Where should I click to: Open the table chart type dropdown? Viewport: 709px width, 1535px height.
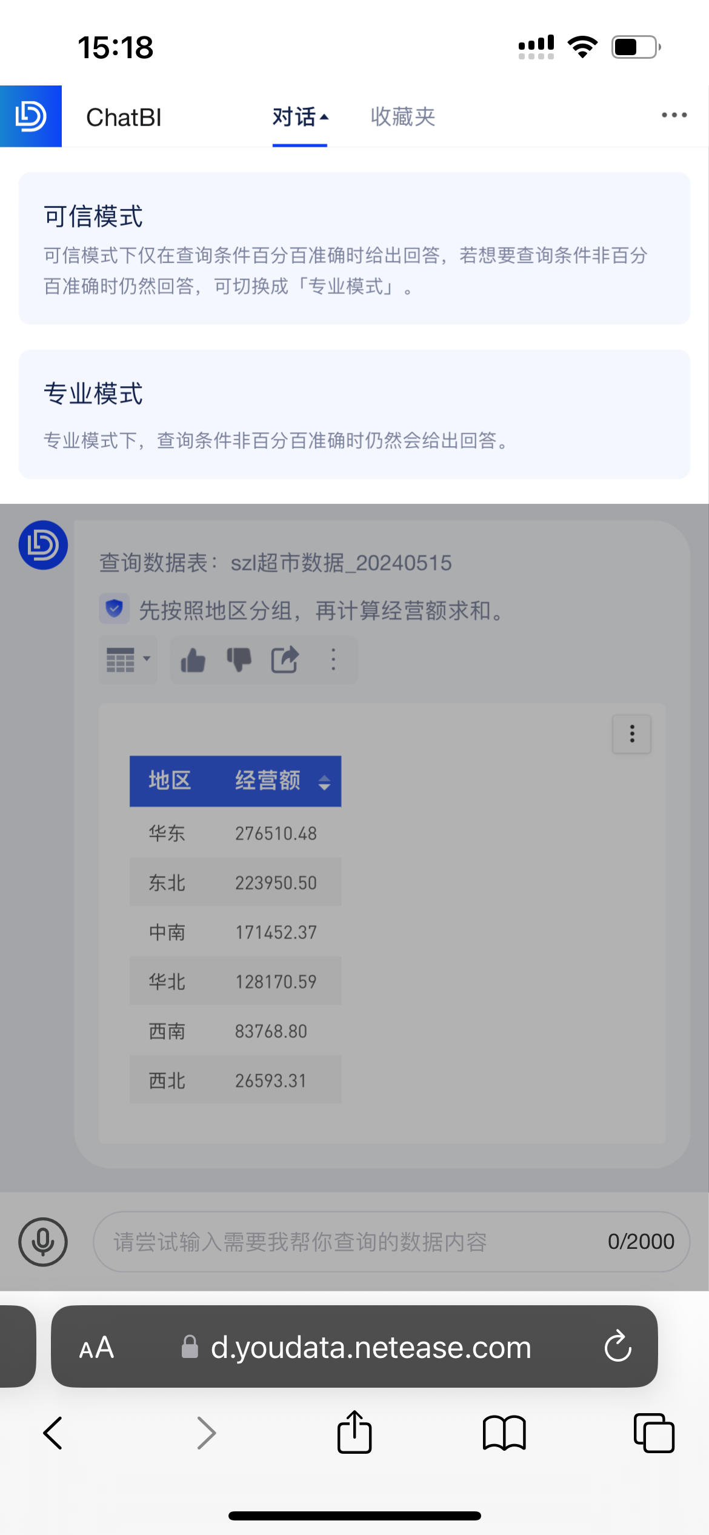tap(128, 660)
